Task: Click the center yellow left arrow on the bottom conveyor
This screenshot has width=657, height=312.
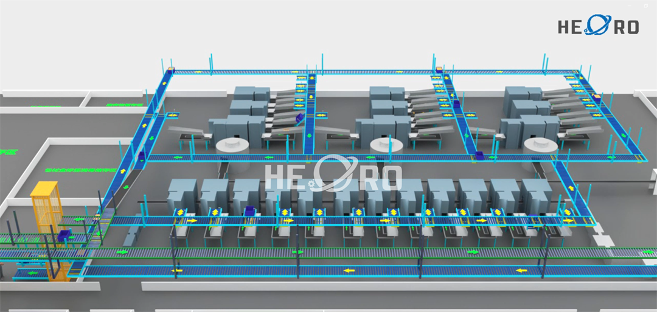Action: pos(349,271)
